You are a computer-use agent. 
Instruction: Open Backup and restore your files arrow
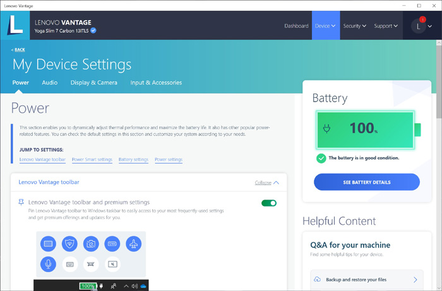[415, 280]
